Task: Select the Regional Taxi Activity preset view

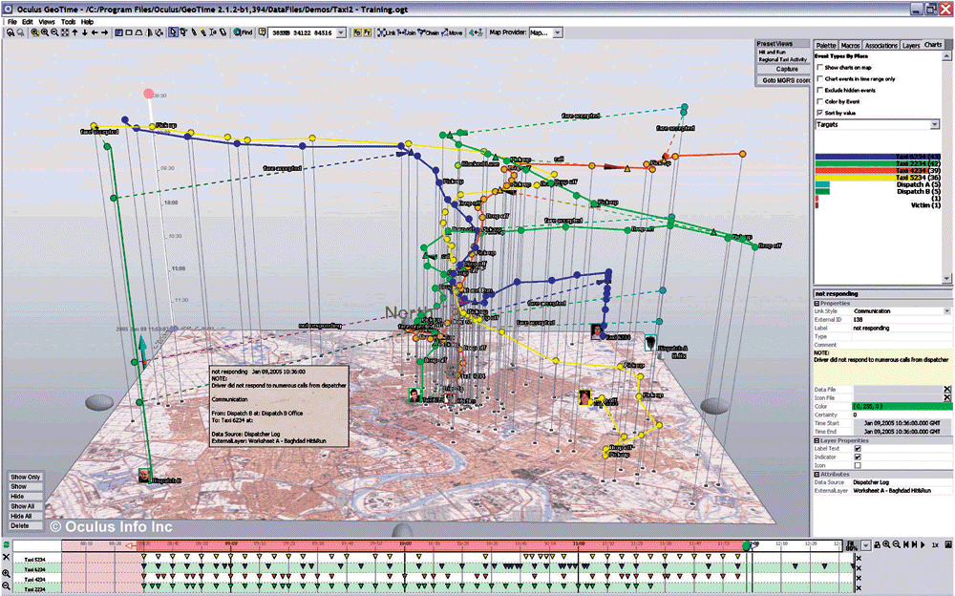Action: [x=783, y=60]
